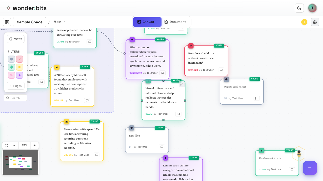Expand the Virtual coffee chats card
This screenshot has height=181, width=323.
click(181, 84)
